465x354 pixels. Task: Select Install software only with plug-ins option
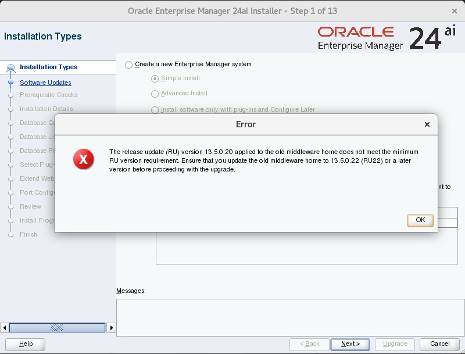point(155,110)
